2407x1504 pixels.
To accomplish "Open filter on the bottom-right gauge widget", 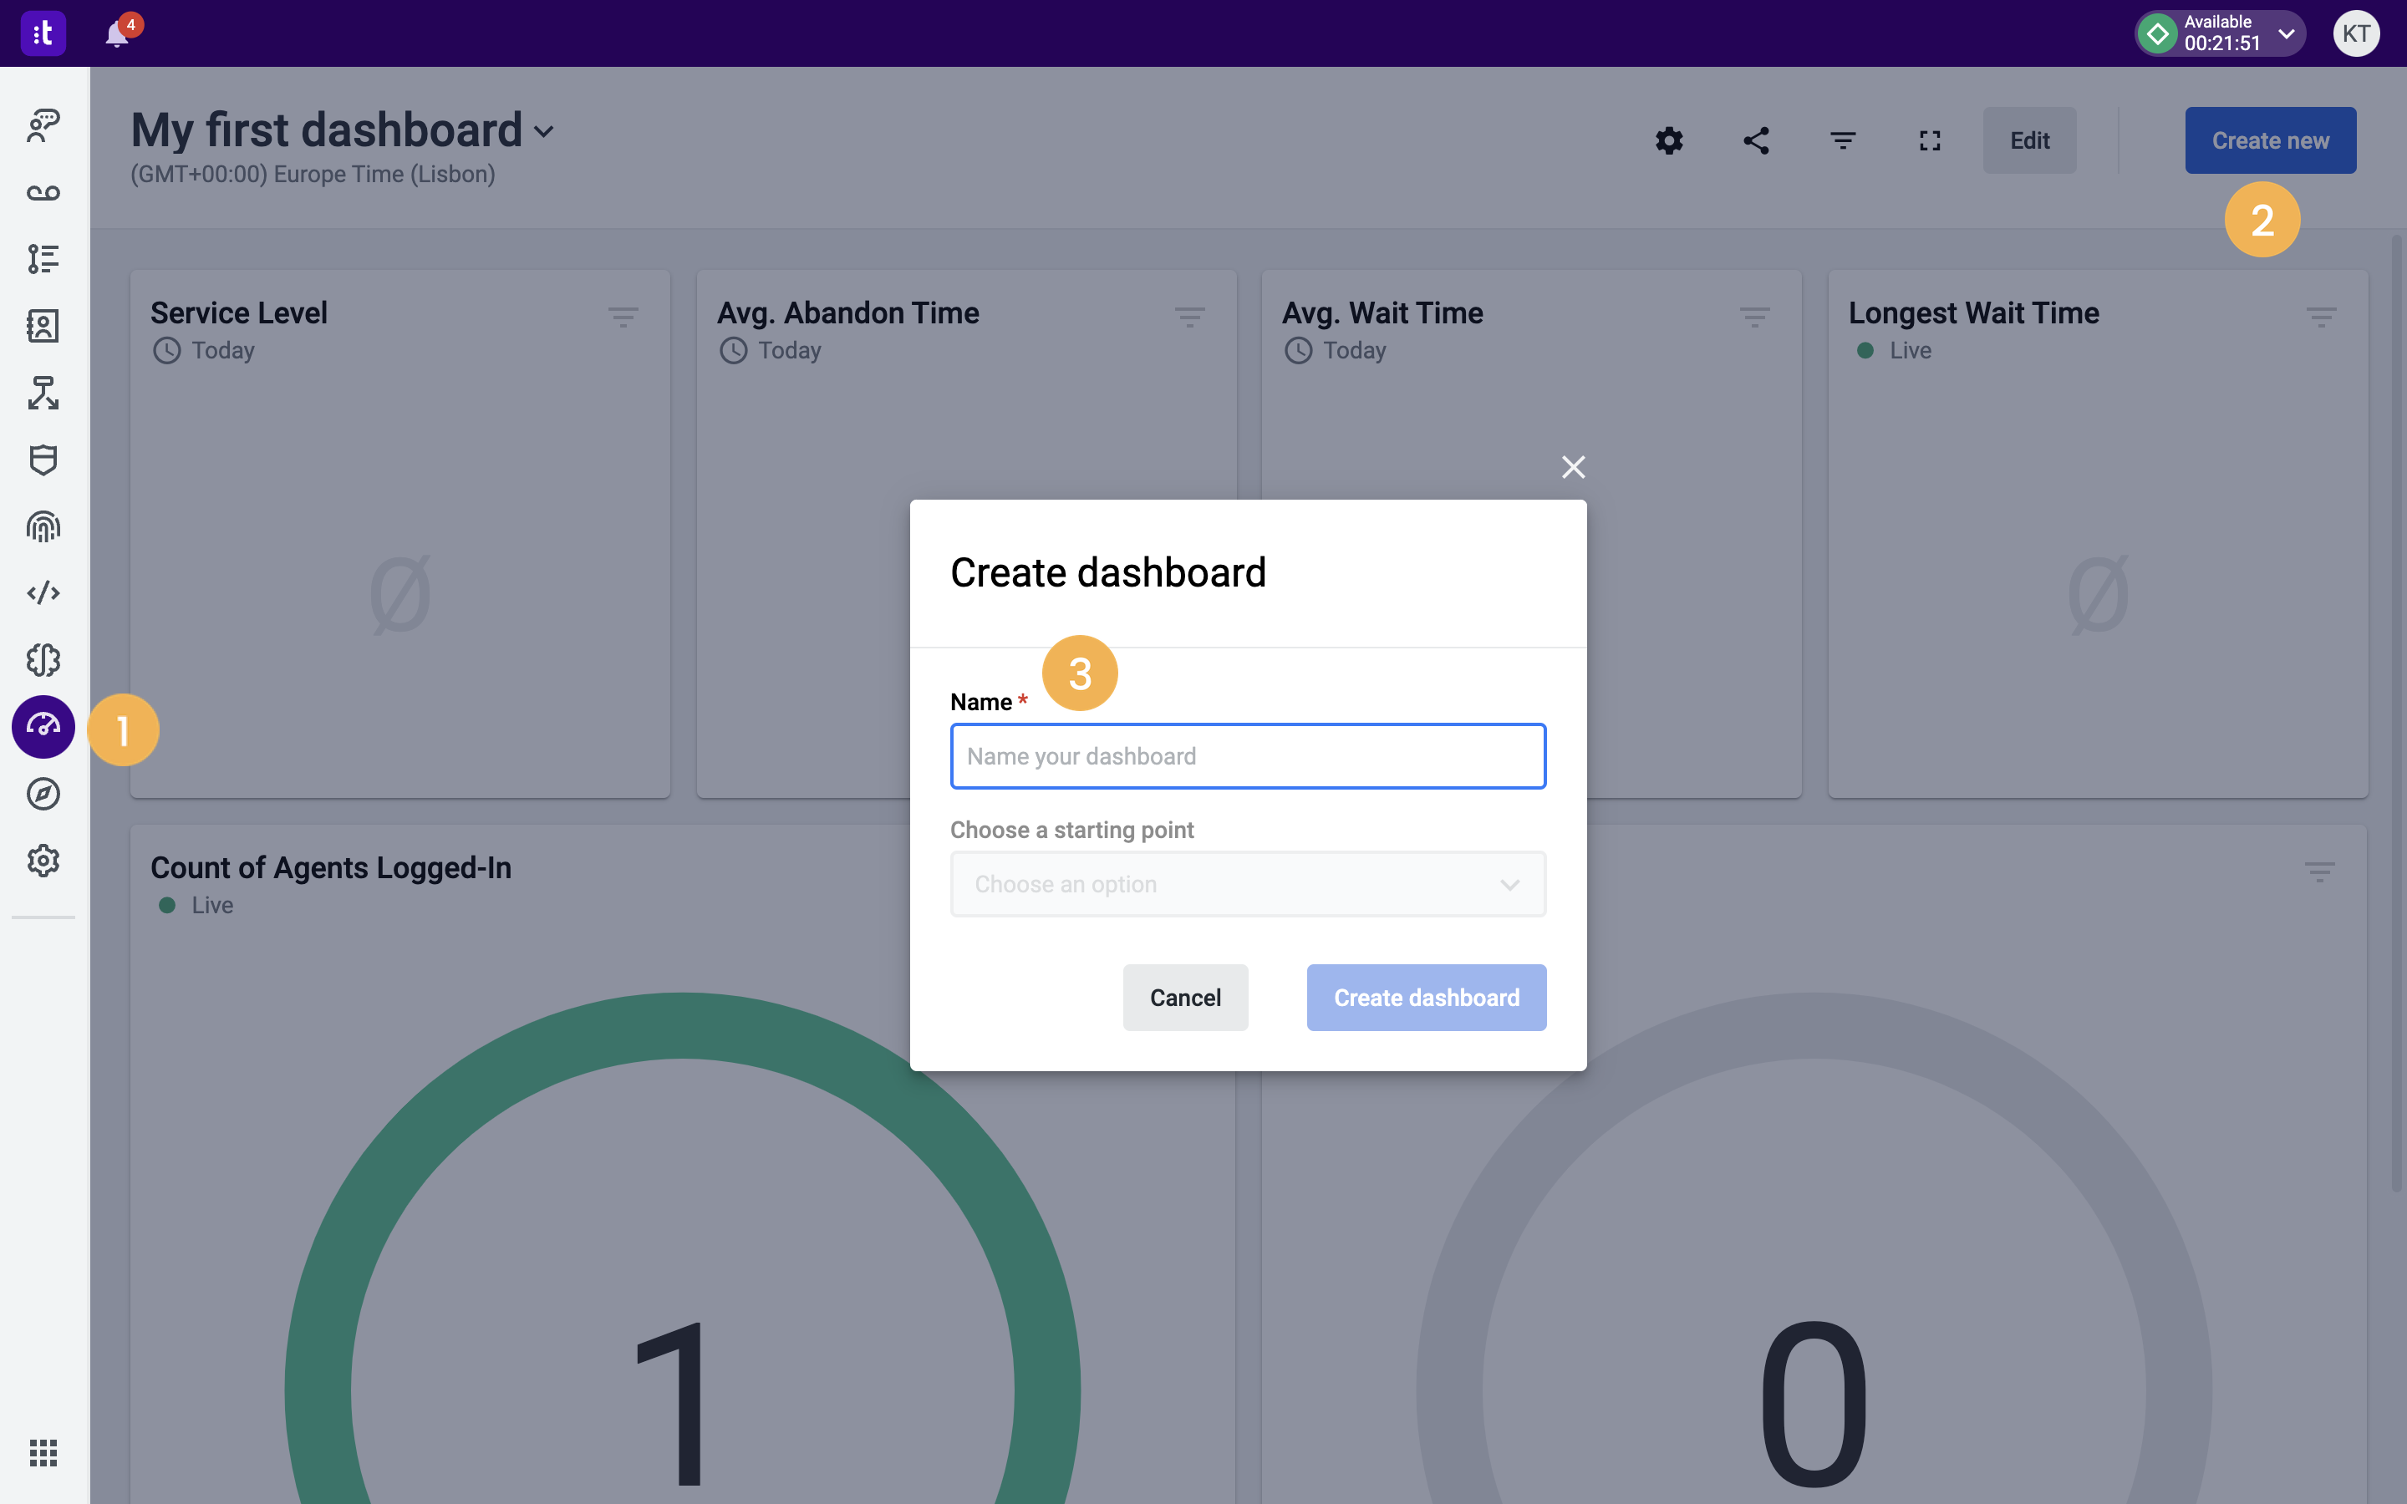I will coord(2319,872).
